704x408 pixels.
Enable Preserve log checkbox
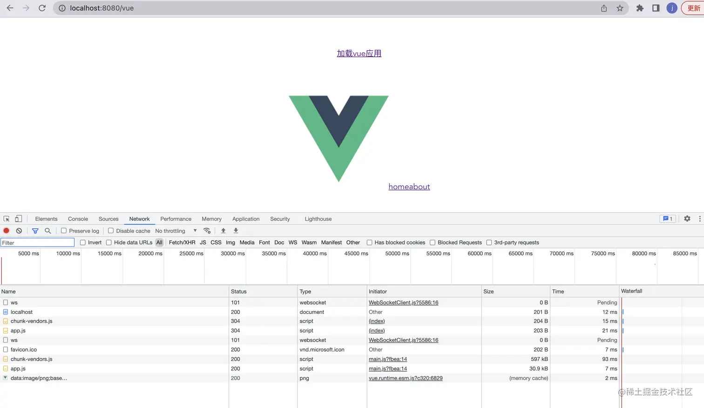pos(64,231)
